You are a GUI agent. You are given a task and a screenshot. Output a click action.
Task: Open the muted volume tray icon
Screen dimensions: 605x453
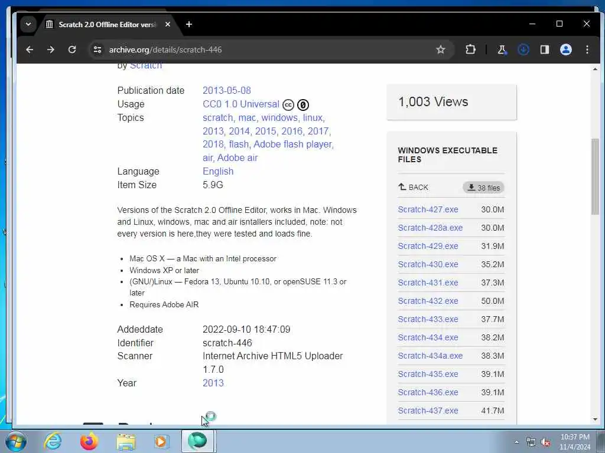545,442
